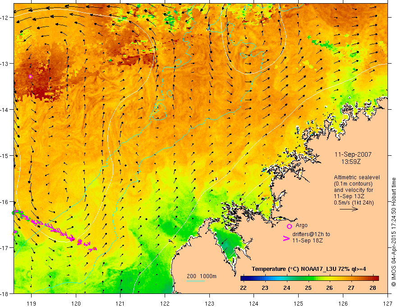The height and width of the screenshot is (307, 397).
Task: Click the dark blue end of color bar
Action: [x=243, y=279]
